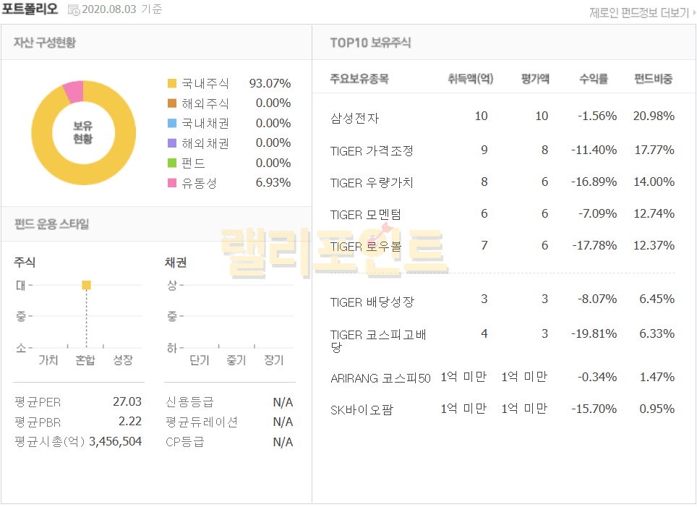Click the calendar icon beside 2020.08.03
The height and width of the screenshot is (507, 697).
click(x=74, y=10)
